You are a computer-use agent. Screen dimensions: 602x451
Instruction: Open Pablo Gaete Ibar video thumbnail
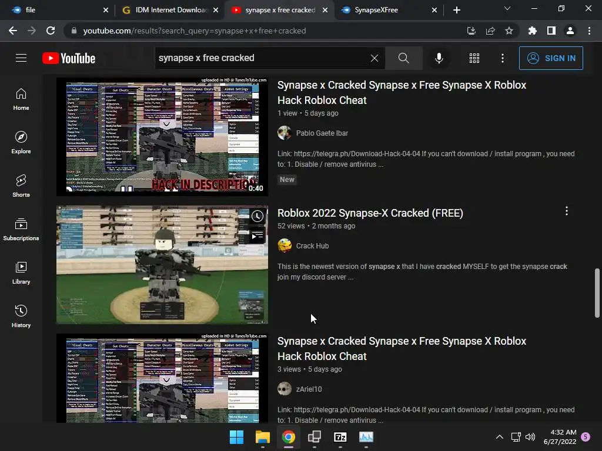pyautogui.click(x=162, y=136)
